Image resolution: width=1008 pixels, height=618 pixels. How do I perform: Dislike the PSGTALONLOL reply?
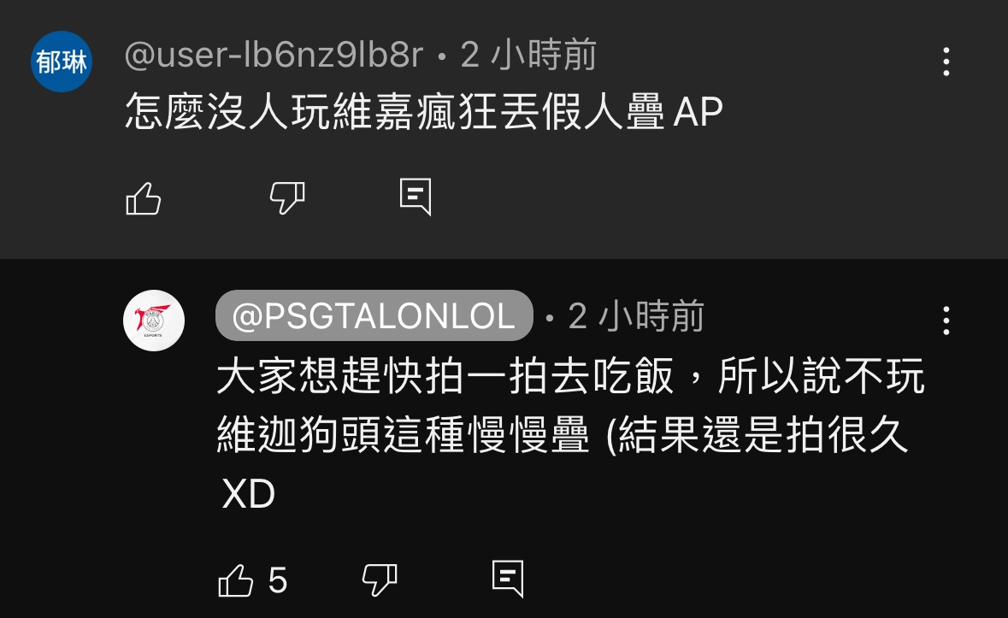point(380,580)
